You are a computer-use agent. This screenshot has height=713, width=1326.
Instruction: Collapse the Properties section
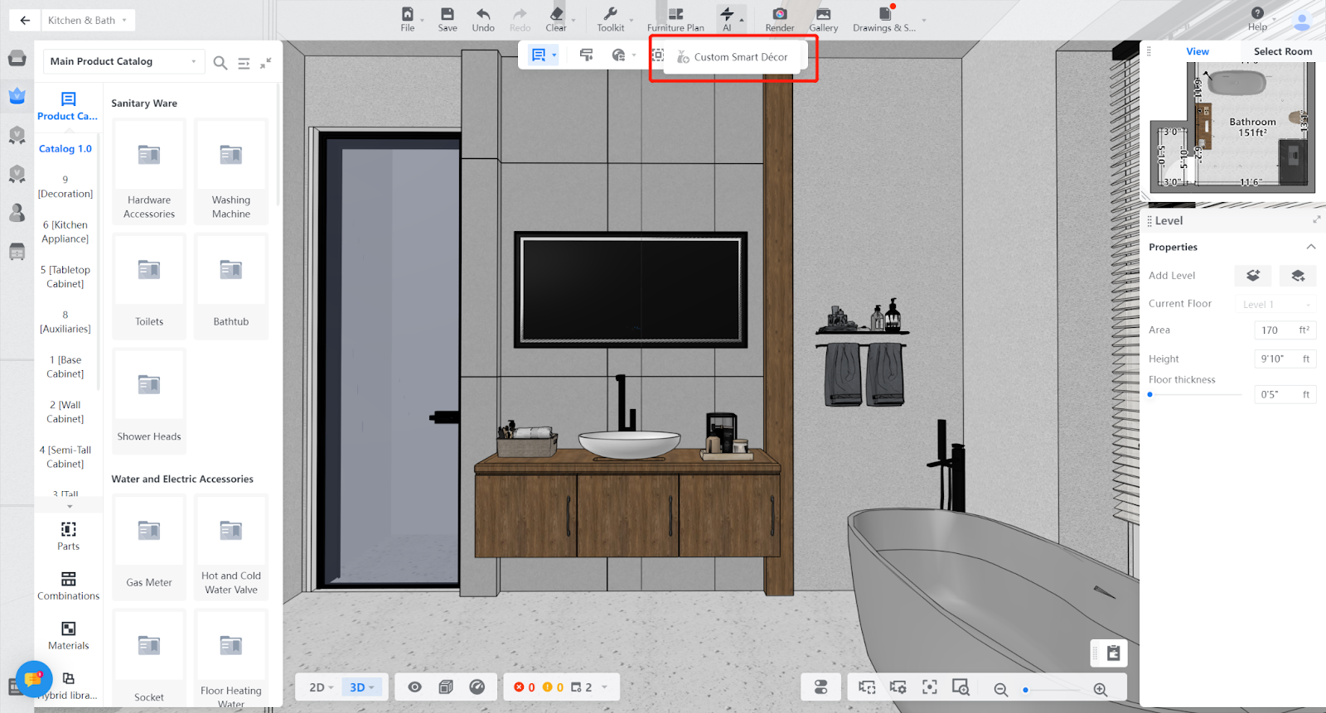tap(1310, 247)
